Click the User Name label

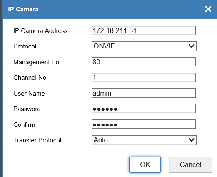pos(29,94)
